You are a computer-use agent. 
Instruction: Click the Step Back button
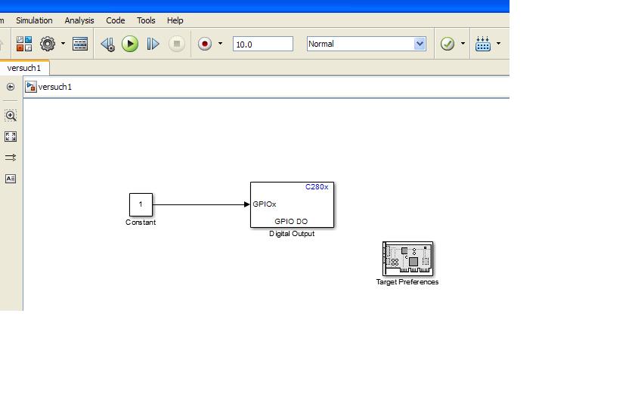[107, 44]
